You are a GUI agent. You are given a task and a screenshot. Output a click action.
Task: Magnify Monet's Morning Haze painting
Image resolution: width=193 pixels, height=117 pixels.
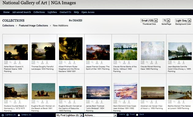(147, 62)
